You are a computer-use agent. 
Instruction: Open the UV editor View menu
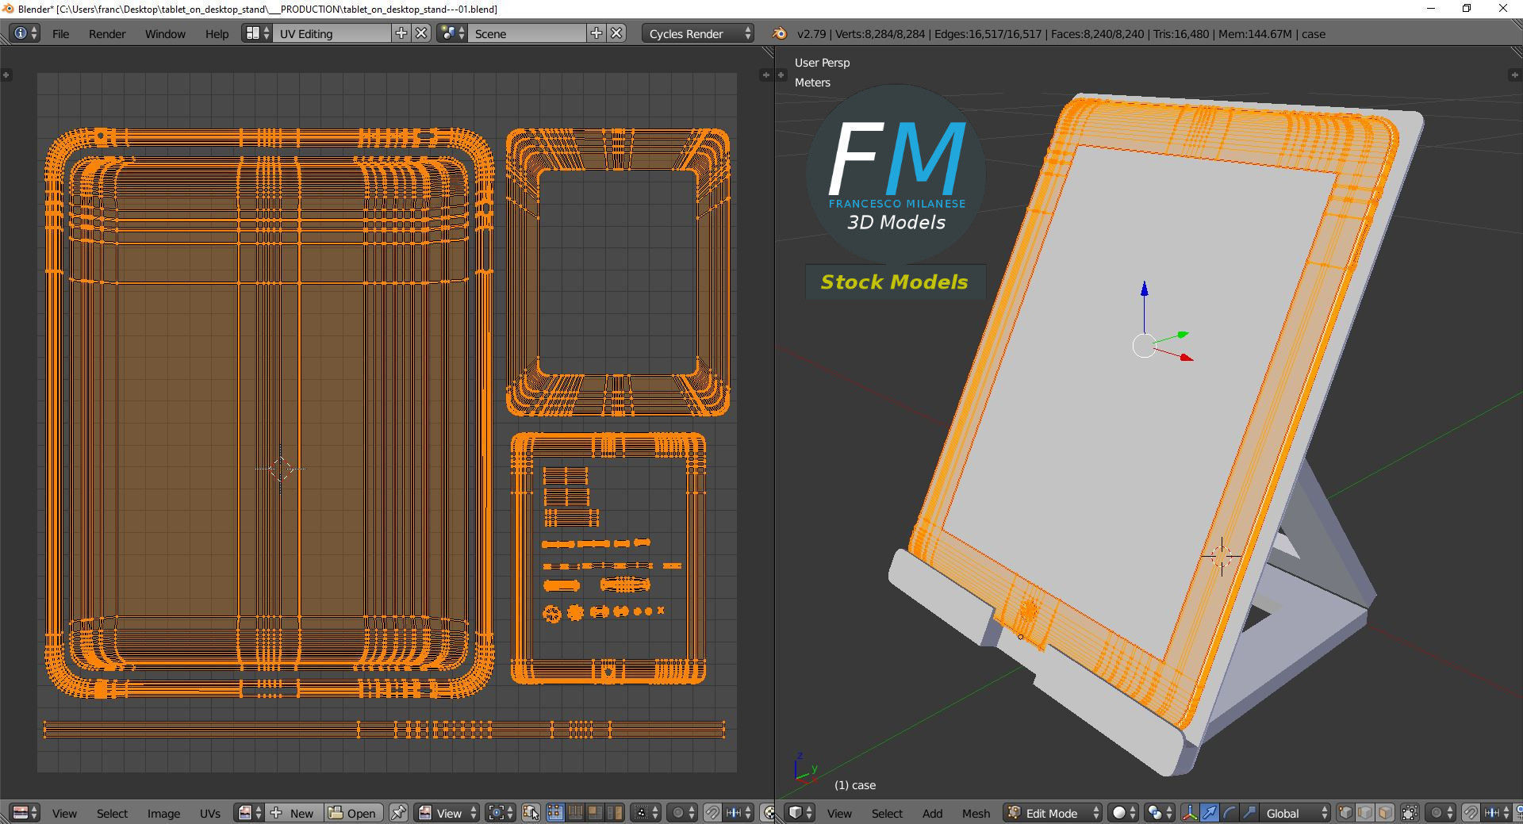point(64,813)
